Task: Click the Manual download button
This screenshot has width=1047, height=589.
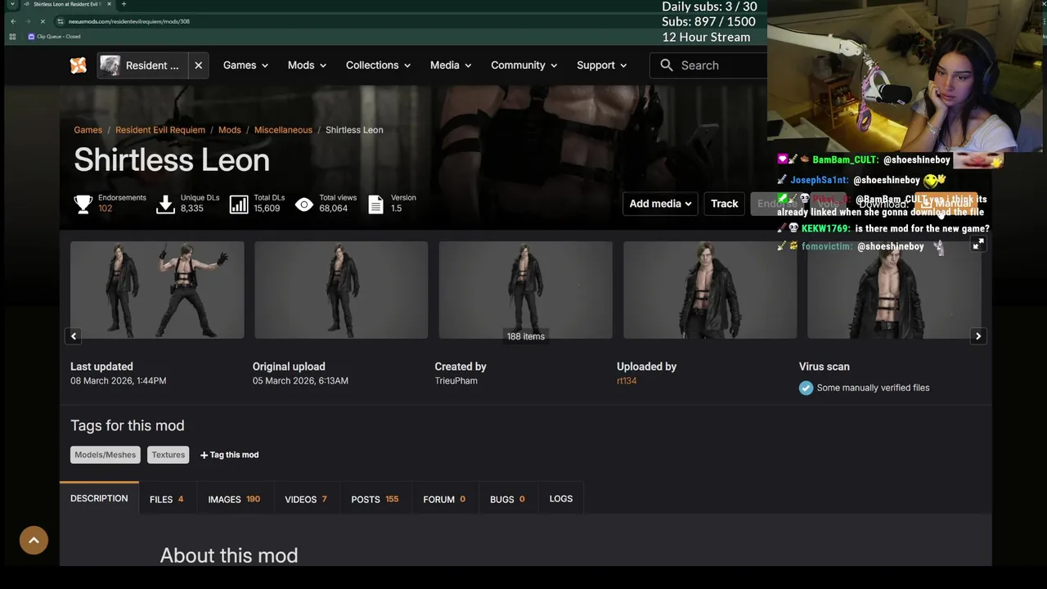Action: point(946,204)
